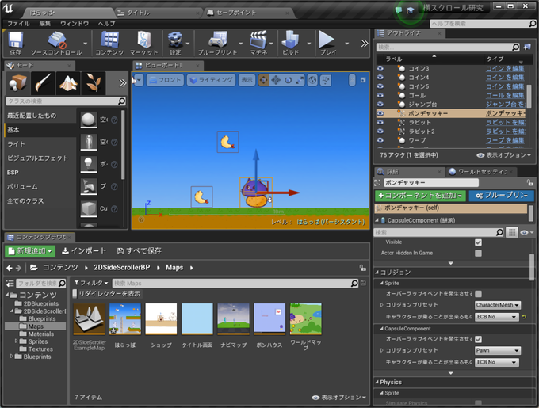Toggle visibility eye for ジャンプ台

(380, 104)
